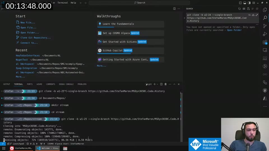269x151 pixels.
Task: Open the GitHub Copilot walkthrough
Action: click(x=130, y=51)
